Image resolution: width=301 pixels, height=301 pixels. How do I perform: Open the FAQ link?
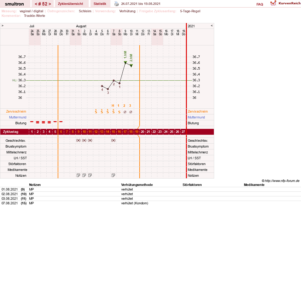tap(260, 4)
